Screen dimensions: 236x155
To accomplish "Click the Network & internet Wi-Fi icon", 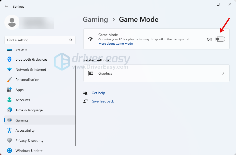I will (x=9, y=70).
